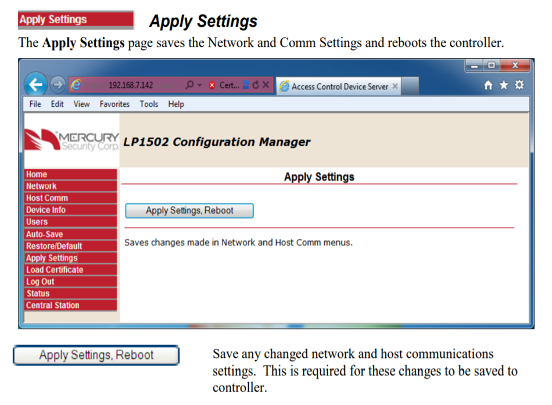This screenshot has width=552, height=405.
Task: Click the forward navigation arrow
Action: 58,85
